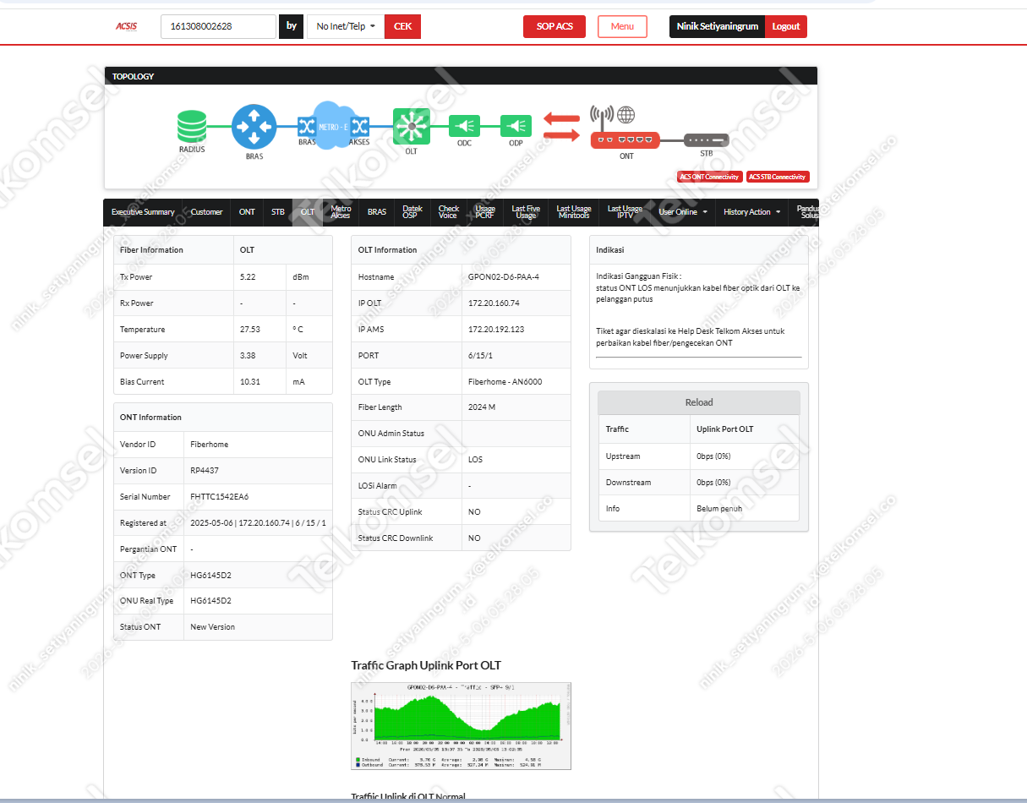Click the Menu button
Screen dimensions: 1027x803
[622, 26]
